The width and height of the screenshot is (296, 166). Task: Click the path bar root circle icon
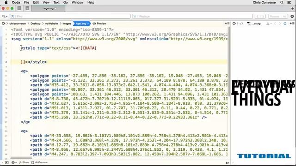tap(3, 24)
